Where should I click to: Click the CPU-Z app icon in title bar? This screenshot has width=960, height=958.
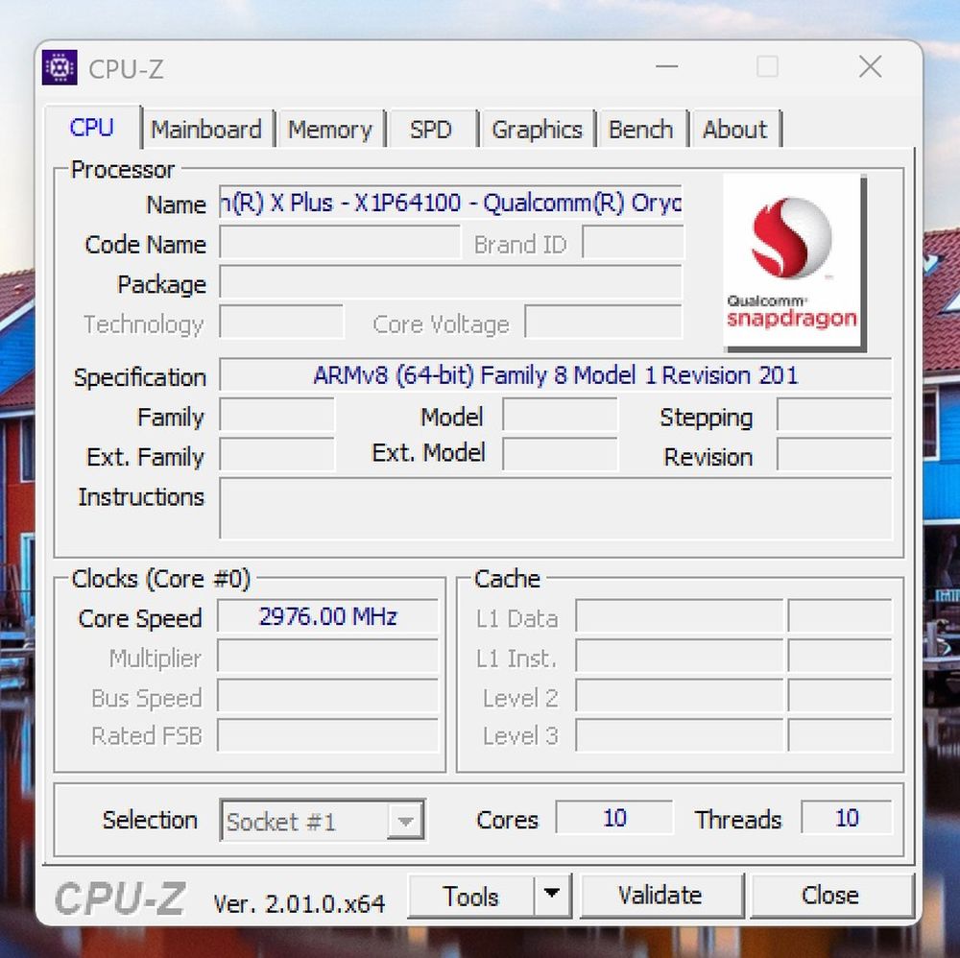[60, 68]
